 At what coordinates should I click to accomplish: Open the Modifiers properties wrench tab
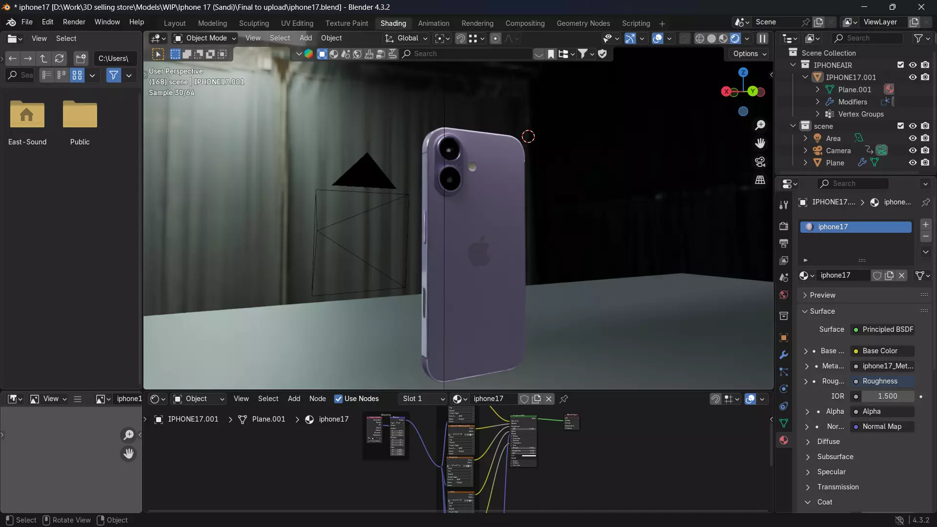[x=784, y=355]
